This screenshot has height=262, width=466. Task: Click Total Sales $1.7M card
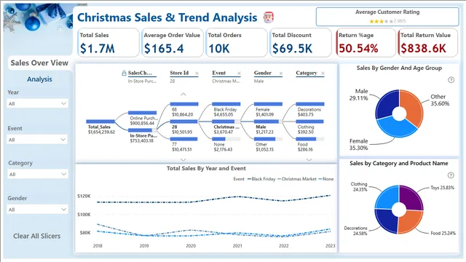tap(108, 42)
